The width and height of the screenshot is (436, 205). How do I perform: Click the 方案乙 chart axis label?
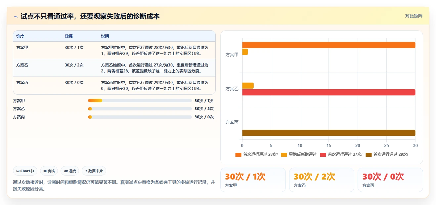coord(232,89)
